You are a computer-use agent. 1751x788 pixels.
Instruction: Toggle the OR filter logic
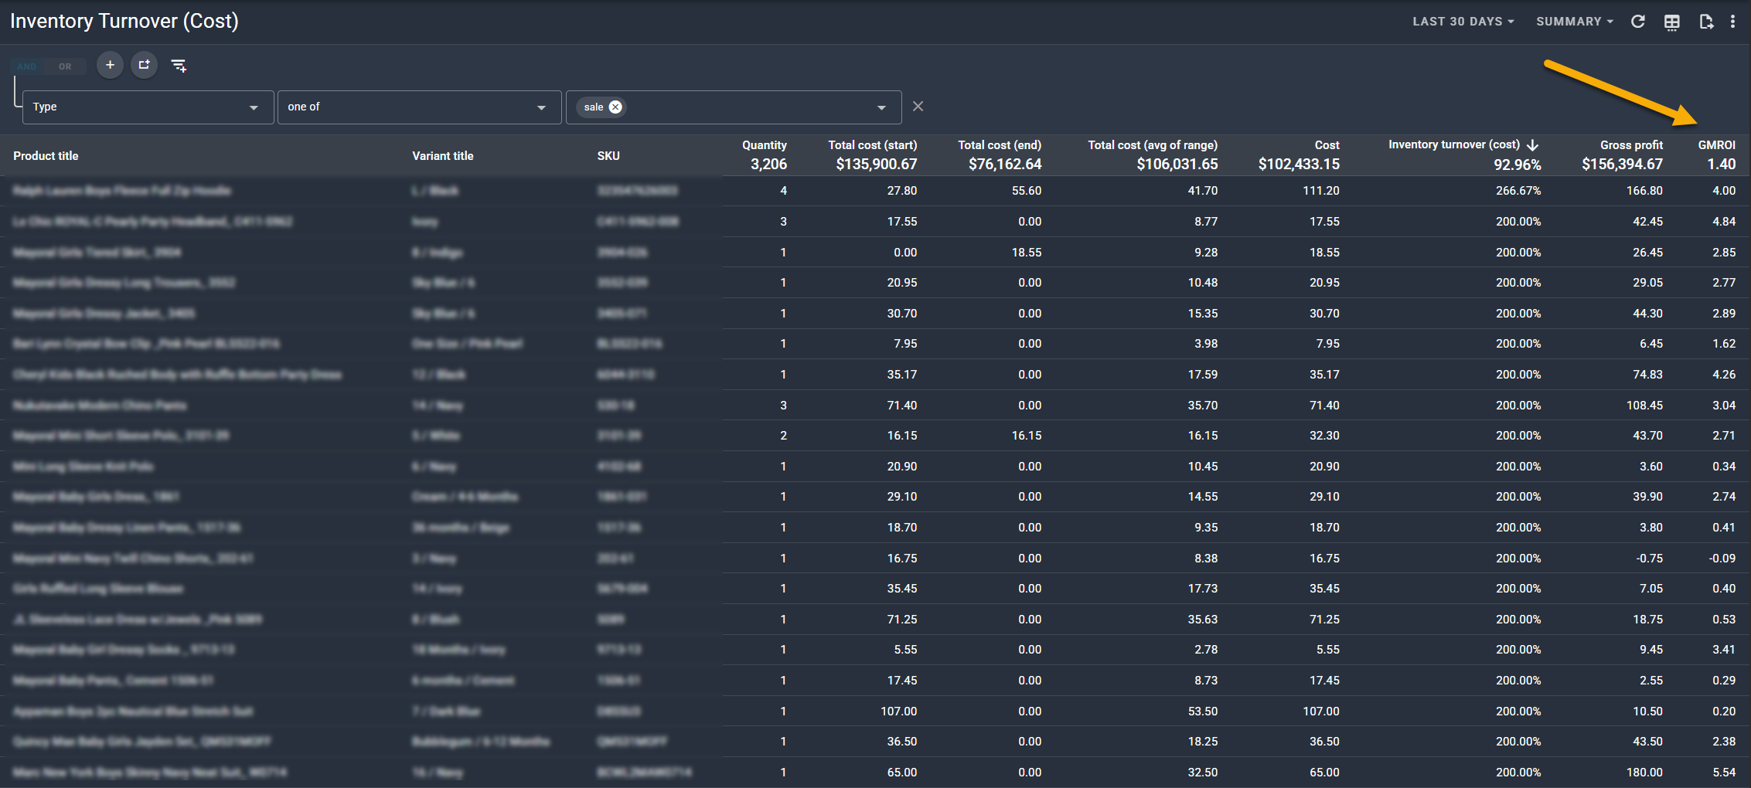[65, 66]
